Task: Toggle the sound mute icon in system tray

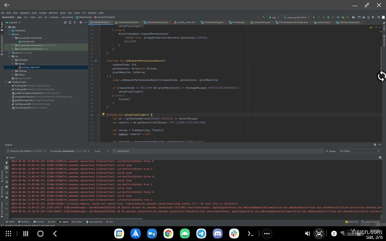Action: click(307, 234)
